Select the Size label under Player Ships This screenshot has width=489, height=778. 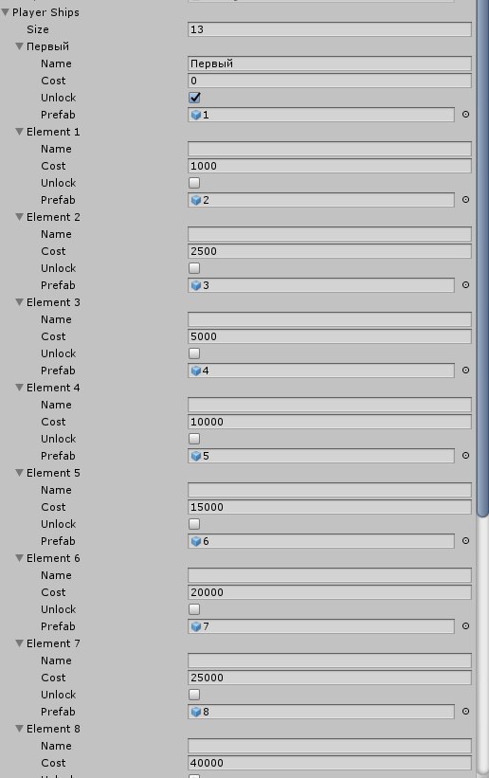38,29
